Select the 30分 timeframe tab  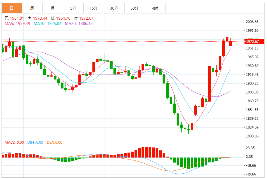114,8
